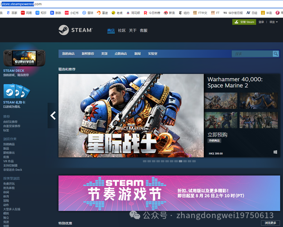The width and height of the screenshot is (283, 227).
Task: Open the Steam 节奏游戏节 sale banner
Action: coord(169,193)
